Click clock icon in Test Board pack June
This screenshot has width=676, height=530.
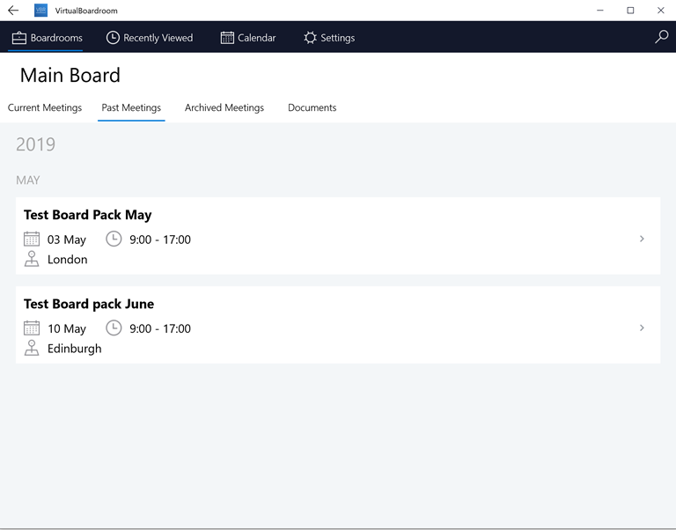[x=114, y=328]
